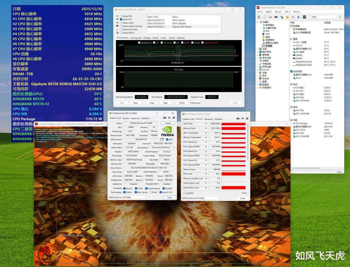Open the report icon in AIDA64 toolbar

(x=265, y=17)
